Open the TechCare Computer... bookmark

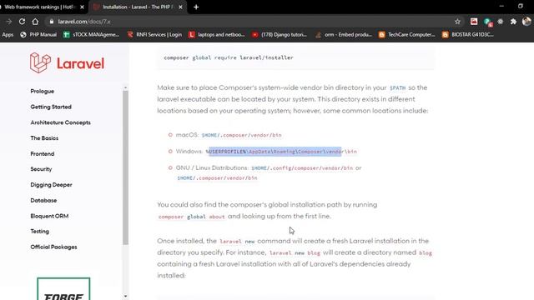click(406, 34)
